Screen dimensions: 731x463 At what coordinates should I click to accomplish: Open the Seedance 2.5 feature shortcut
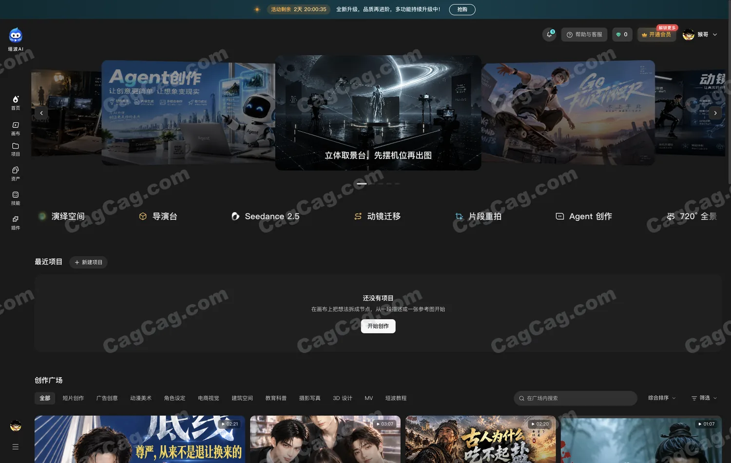pyautogui.click(x=265, y=216)
